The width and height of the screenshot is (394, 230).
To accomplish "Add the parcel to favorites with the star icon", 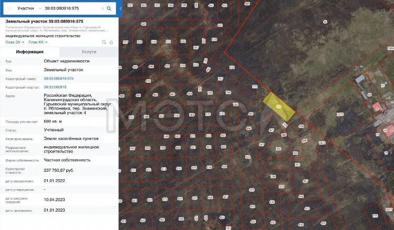I will click(x=111, y=42).
